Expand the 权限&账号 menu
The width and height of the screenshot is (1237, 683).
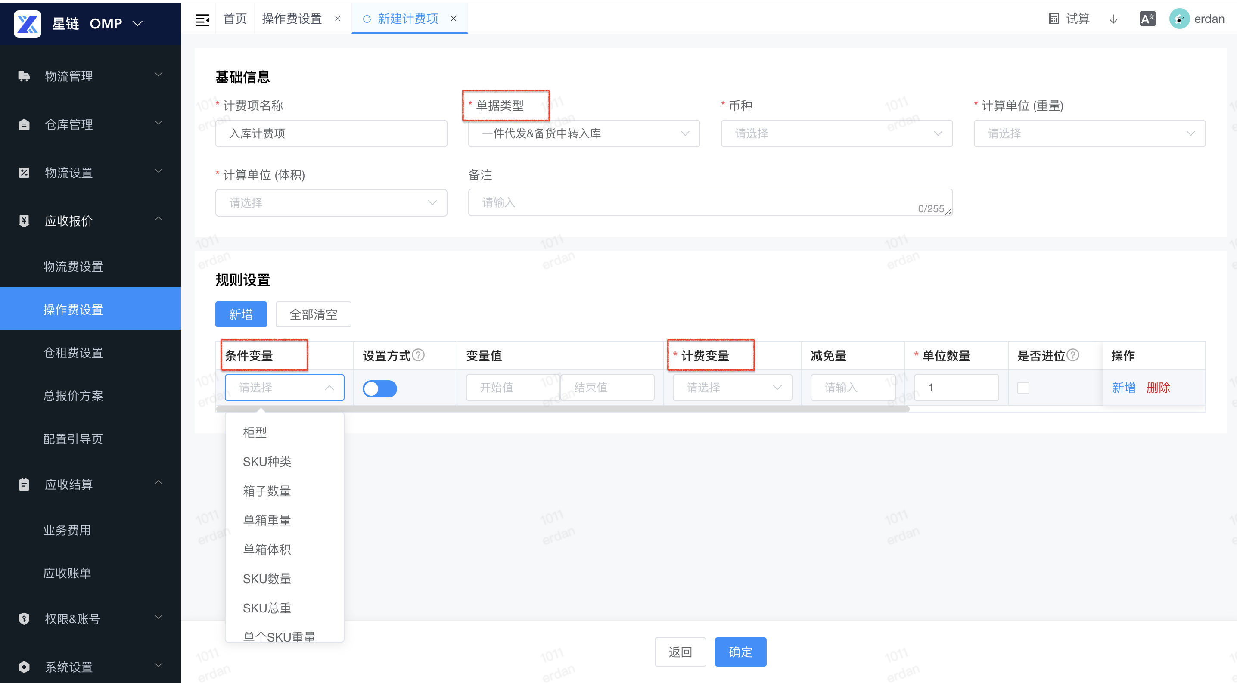(x=158, y=617)
